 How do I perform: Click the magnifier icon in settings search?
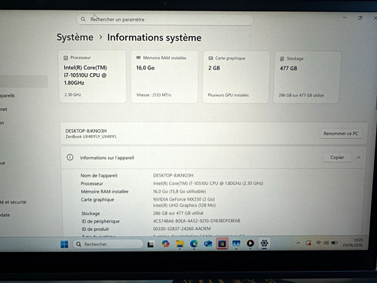83,19
